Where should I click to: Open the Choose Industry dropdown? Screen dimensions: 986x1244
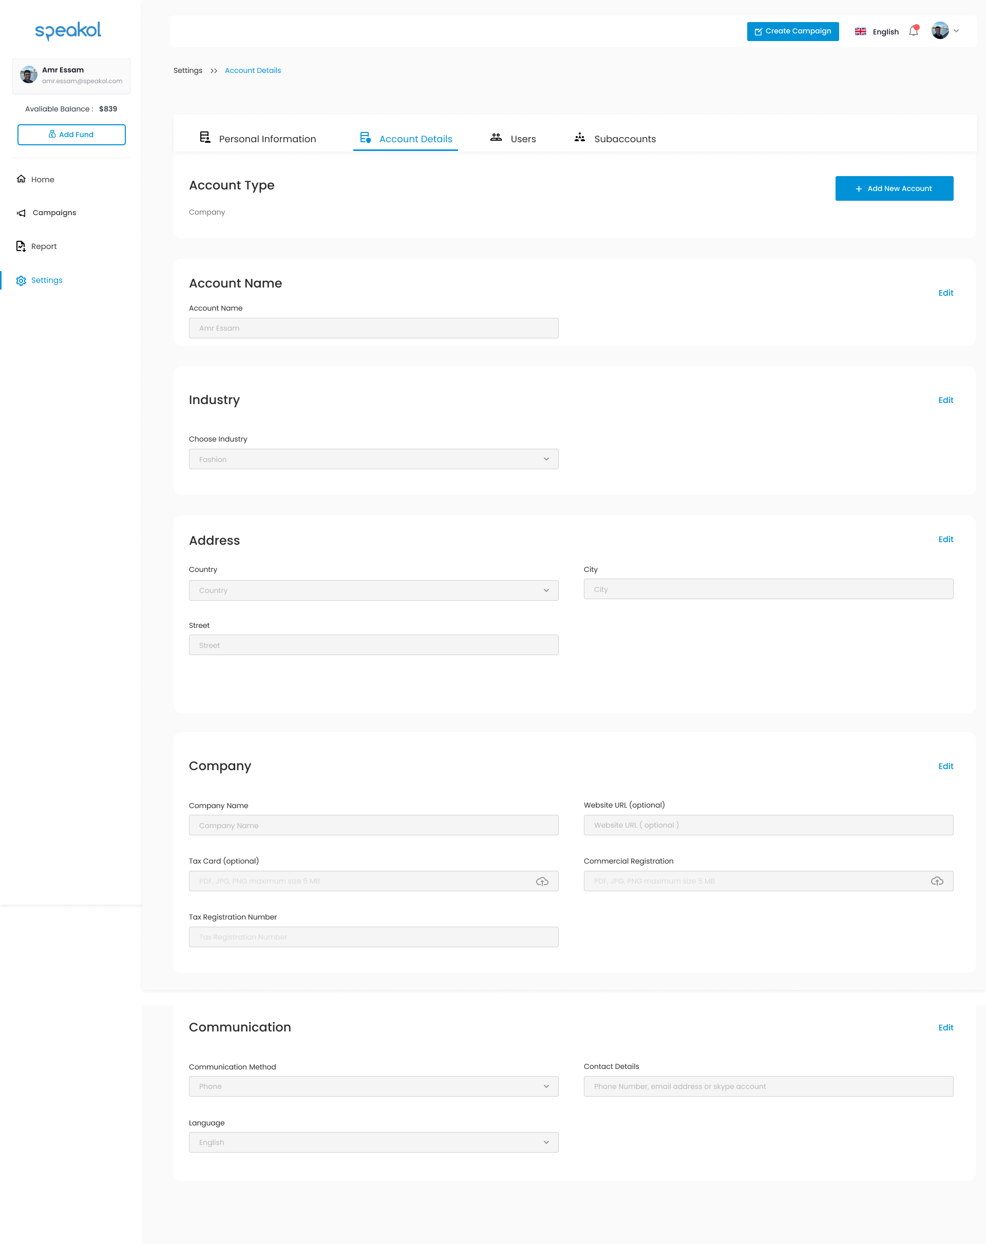pos(373,460)
